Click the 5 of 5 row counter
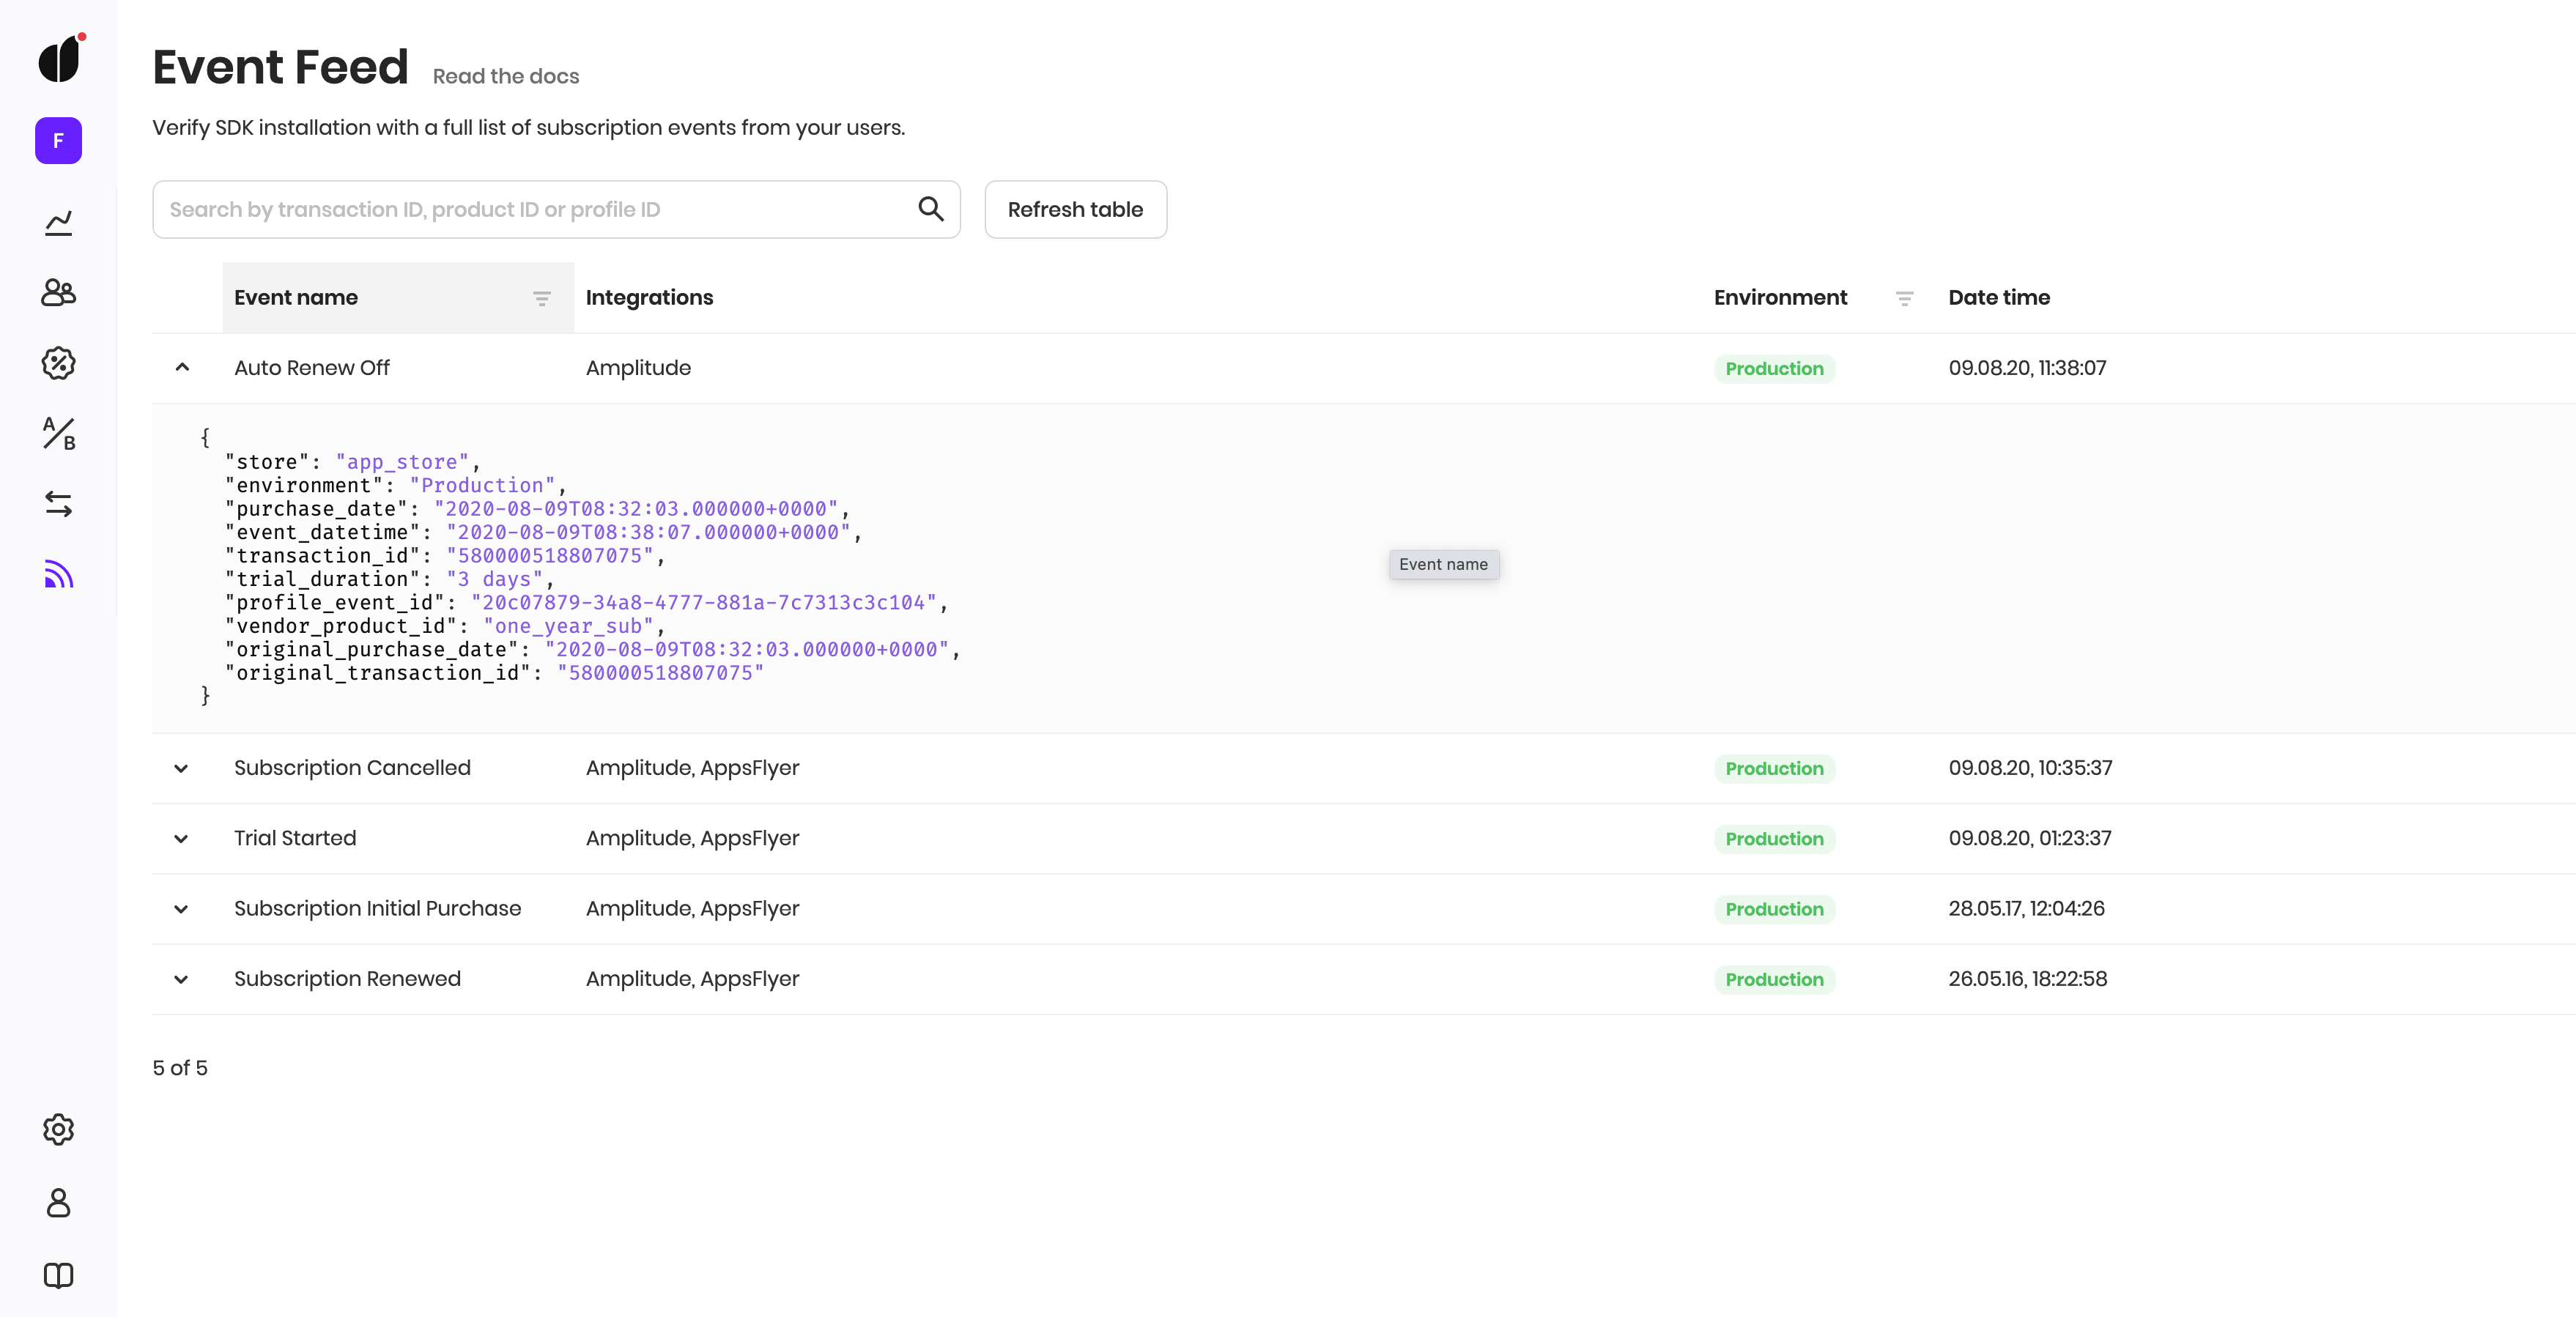Screen dimensions: 2576x1317 (x=180, y=1068)
